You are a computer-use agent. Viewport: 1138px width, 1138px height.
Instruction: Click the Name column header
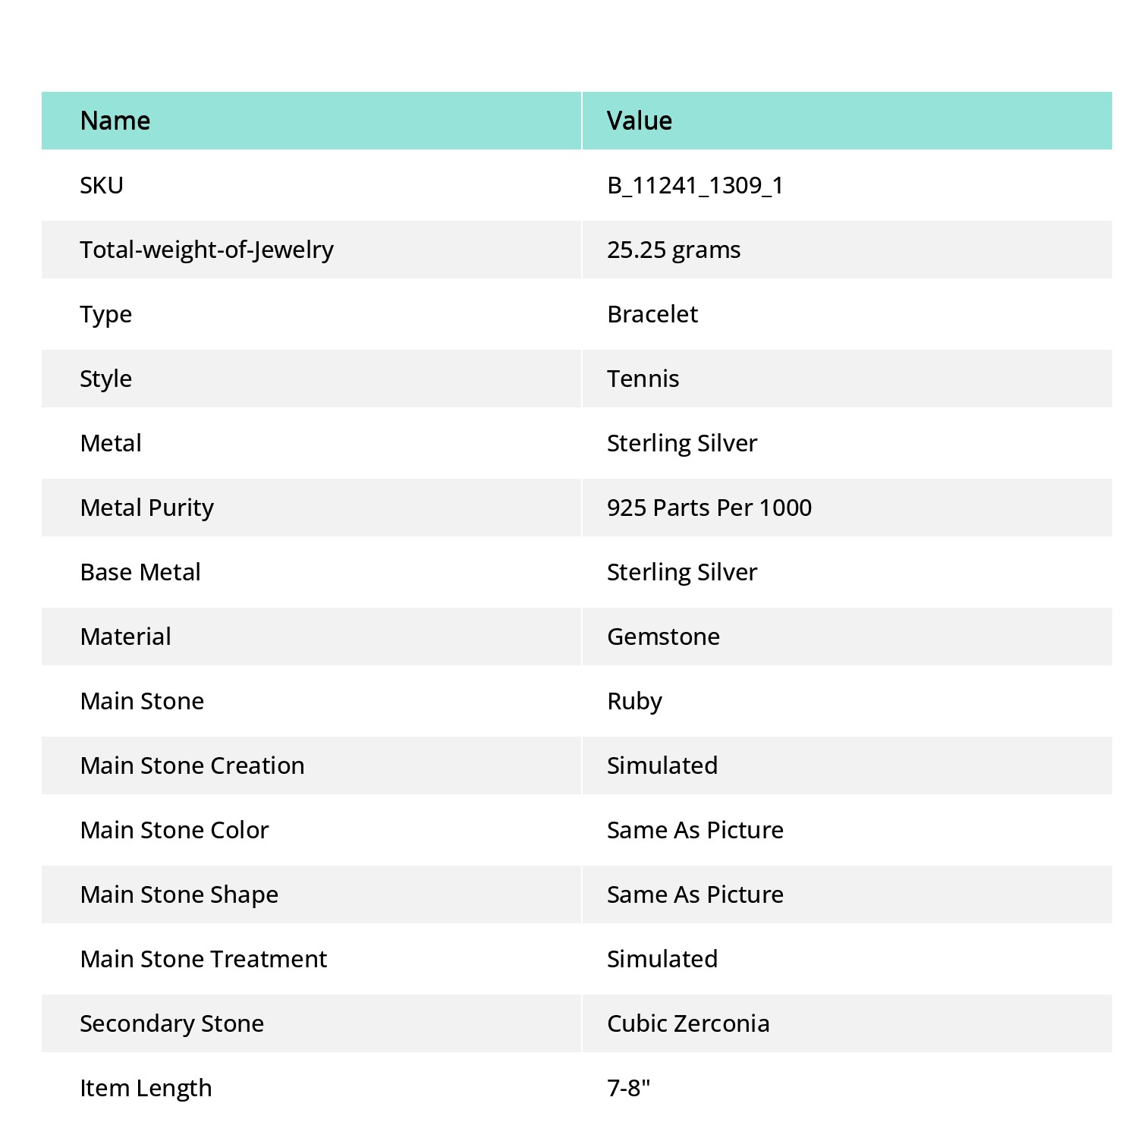coord(115,121)
